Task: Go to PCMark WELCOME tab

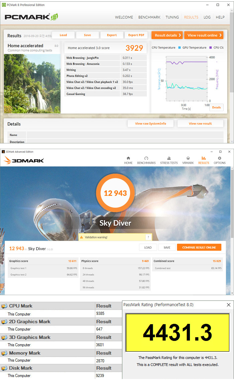Action: (x=124, y=17)
